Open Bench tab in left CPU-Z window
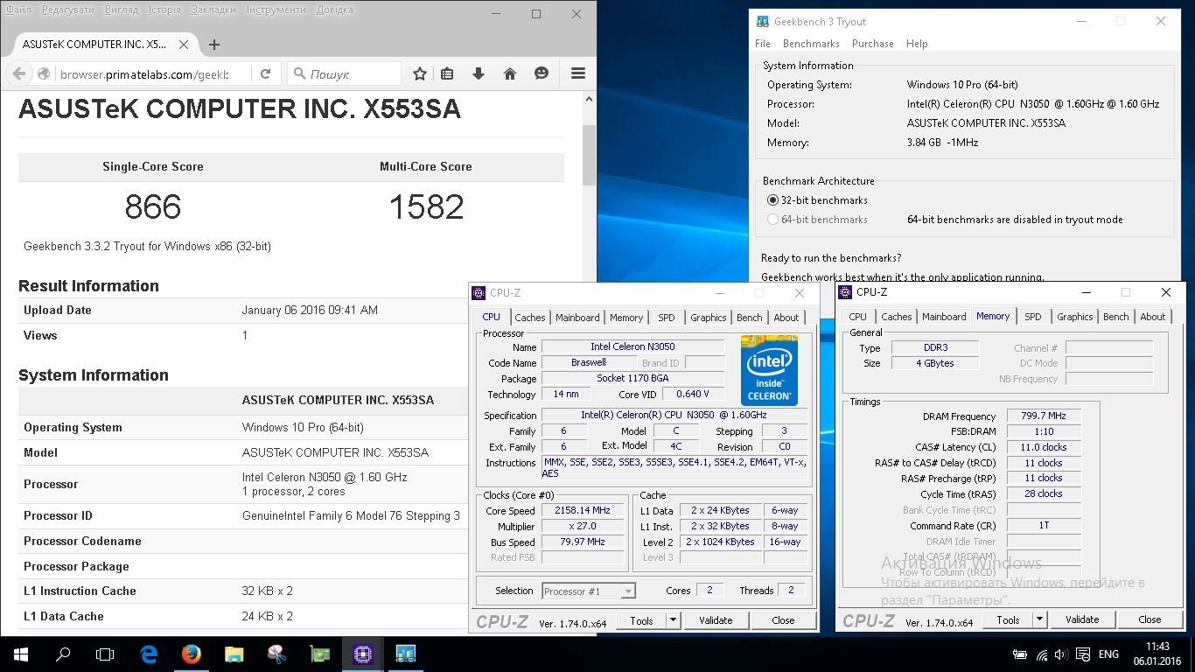The height and width of the screenshot is (672, 1195). click(750, 318)
